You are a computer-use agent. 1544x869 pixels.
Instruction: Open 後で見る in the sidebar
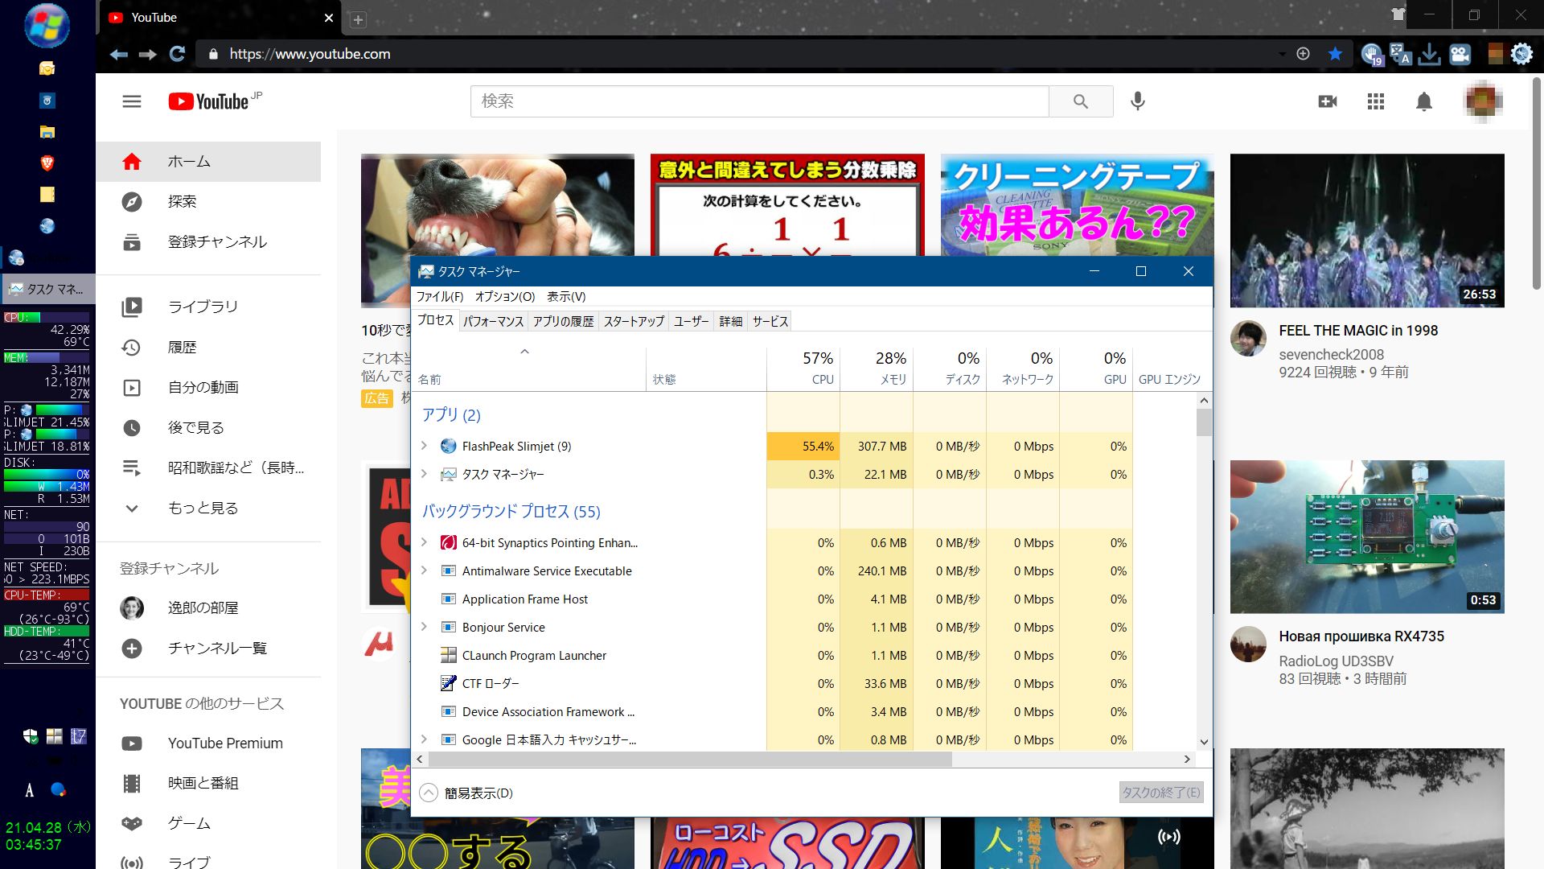click(x=208, y=428)
